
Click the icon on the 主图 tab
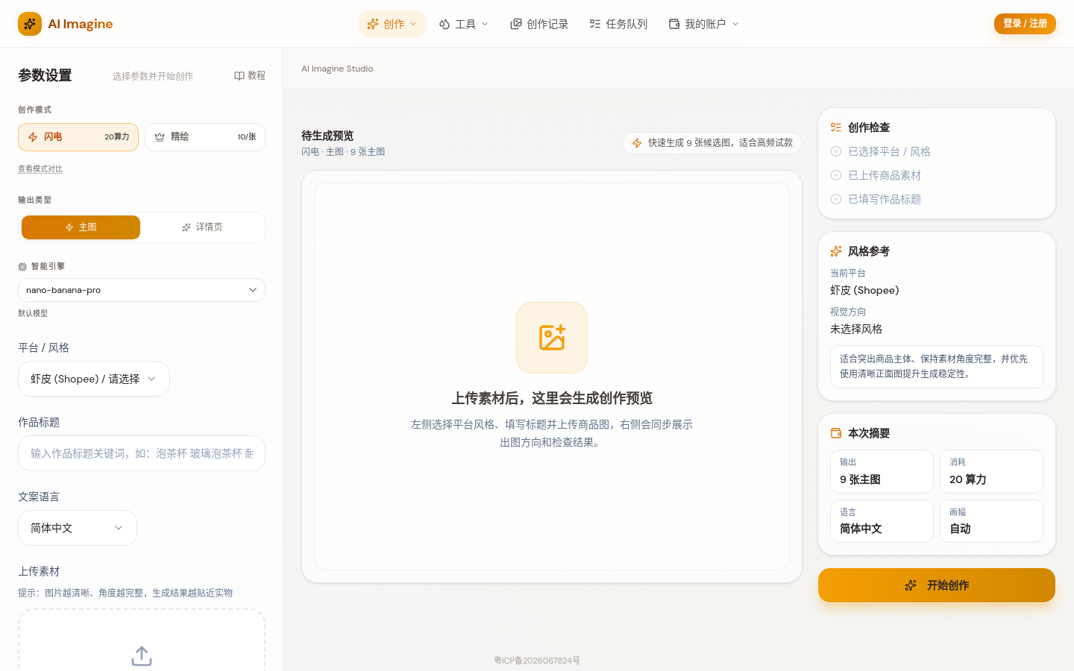69,227
